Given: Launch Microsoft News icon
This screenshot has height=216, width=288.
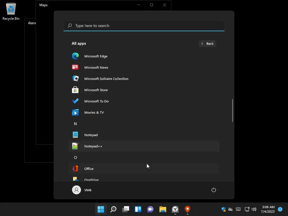Looking at the screenshot, I should coord(75,67).
